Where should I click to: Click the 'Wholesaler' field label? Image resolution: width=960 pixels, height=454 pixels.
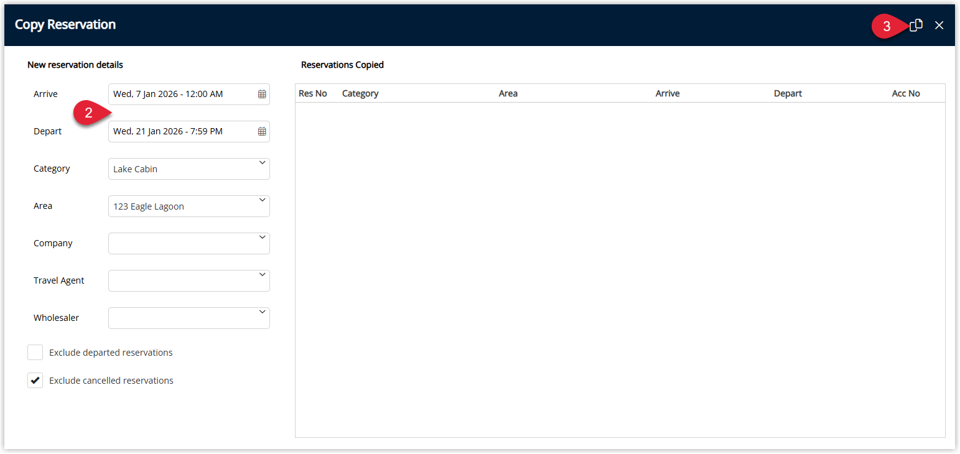pos(57,318)
